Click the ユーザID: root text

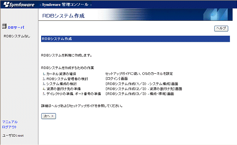[13, 135]
